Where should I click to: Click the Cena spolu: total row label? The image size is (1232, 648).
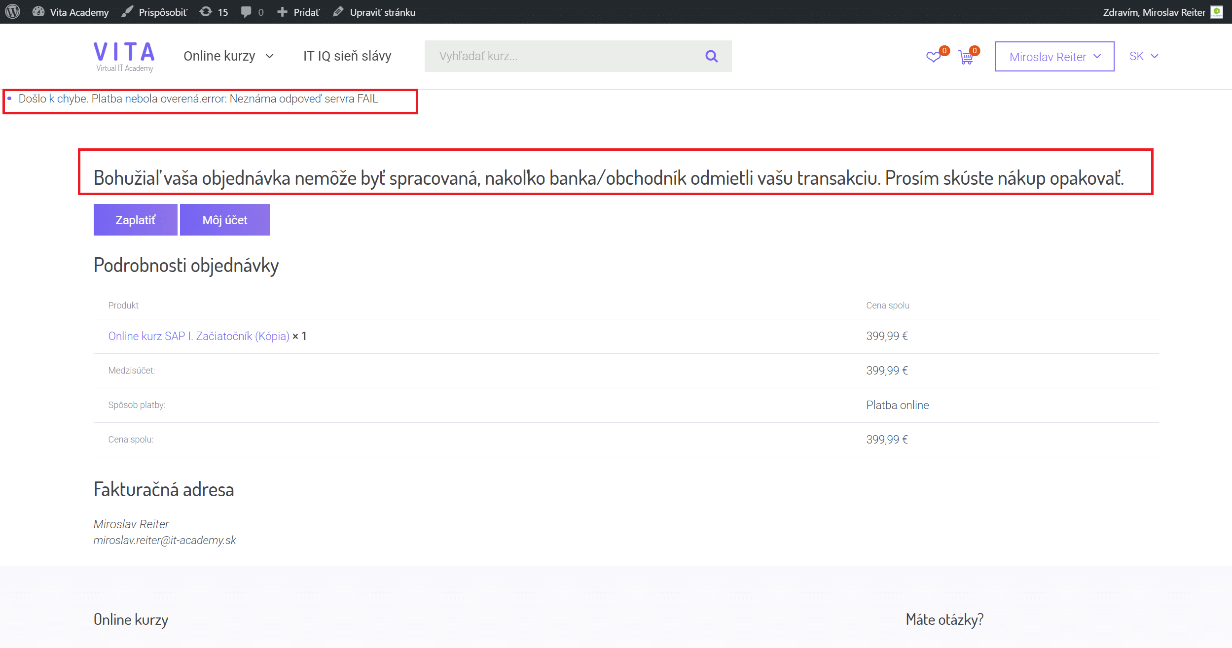[131, 440]
